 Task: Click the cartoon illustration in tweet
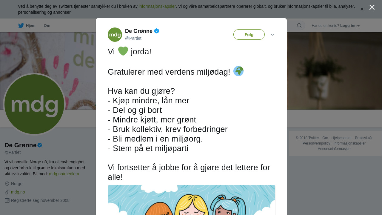[x=192, y=200]
